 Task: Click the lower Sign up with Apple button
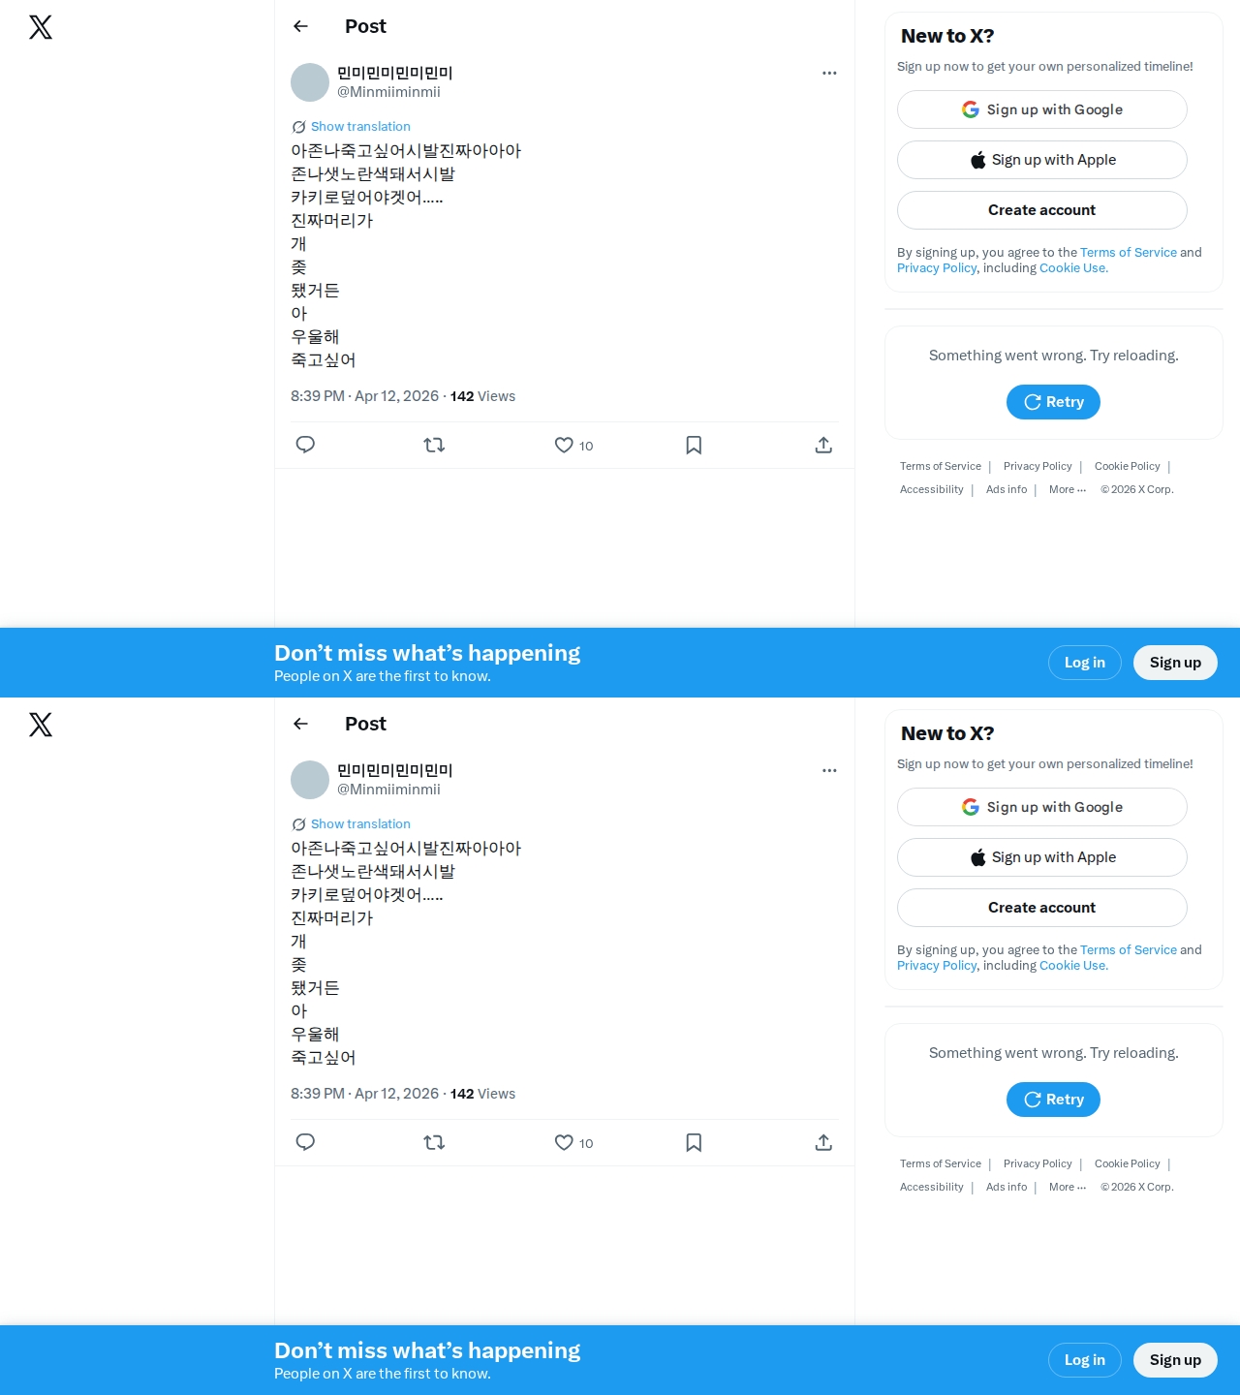[1042, 857]
